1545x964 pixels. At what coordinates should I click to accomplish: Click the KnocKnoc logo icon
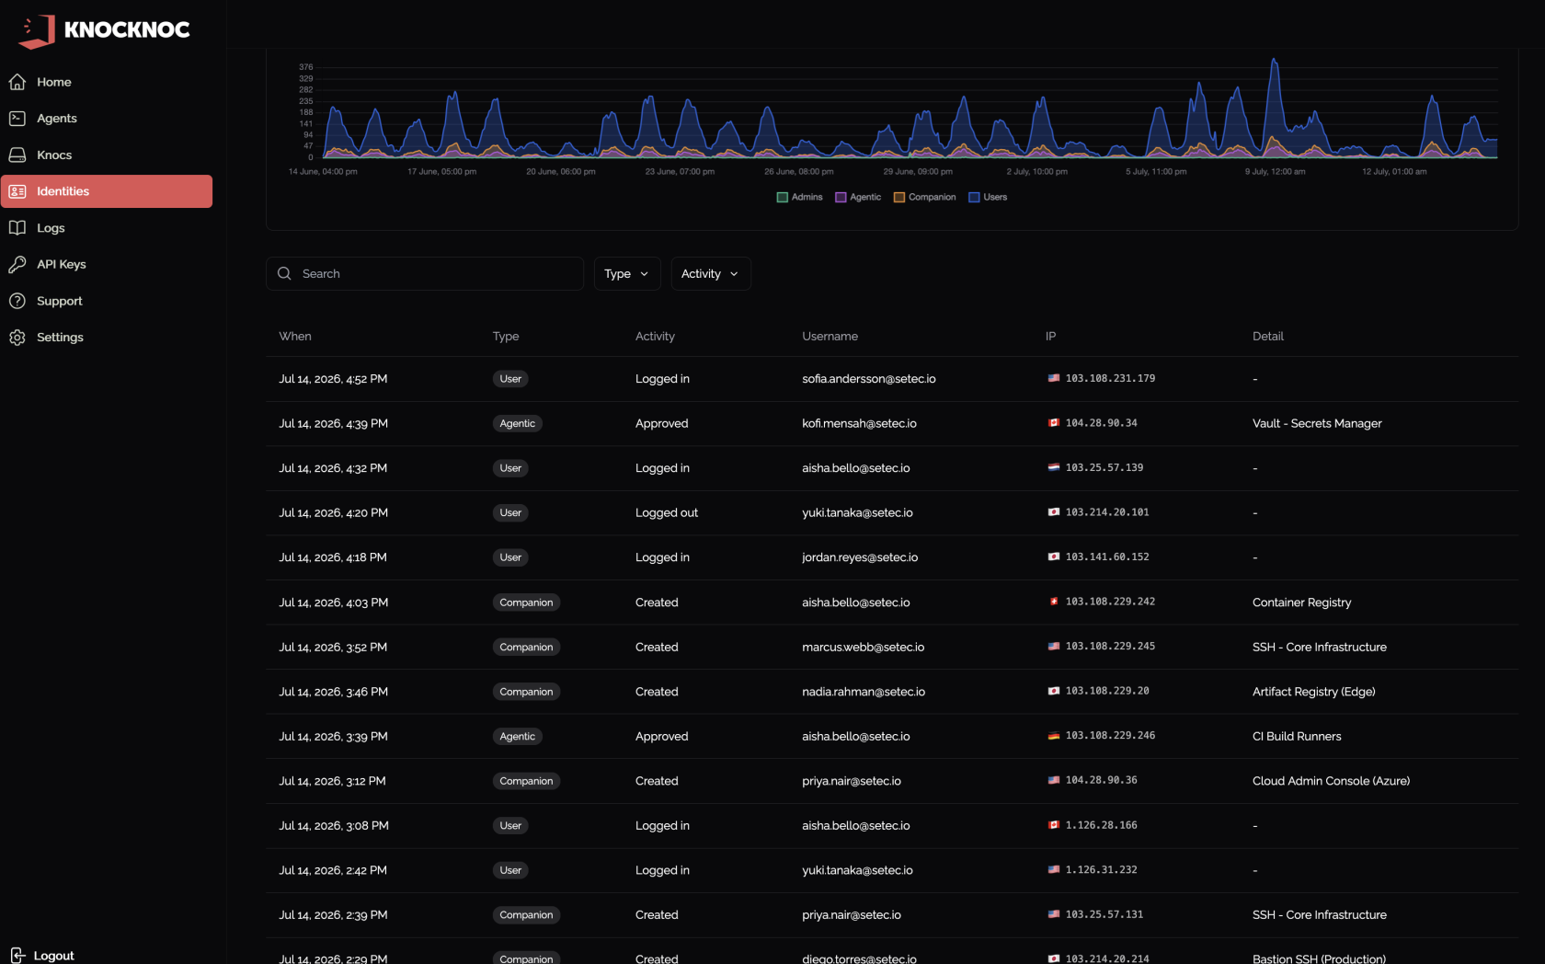(37, 31)
